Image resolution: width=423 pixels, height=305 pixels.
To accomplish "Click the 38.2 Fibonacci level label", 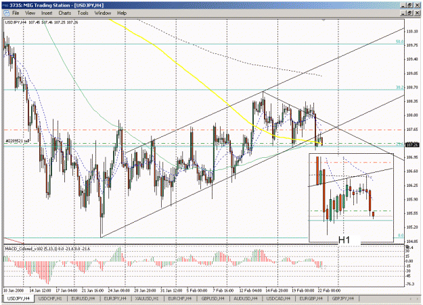I will point(399,88).
